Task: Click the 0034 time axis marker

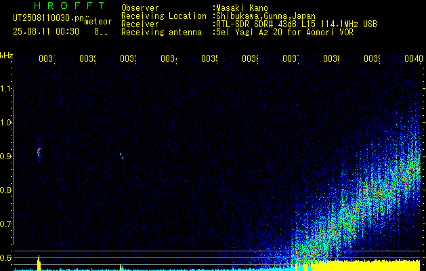Action: (169, 58)
